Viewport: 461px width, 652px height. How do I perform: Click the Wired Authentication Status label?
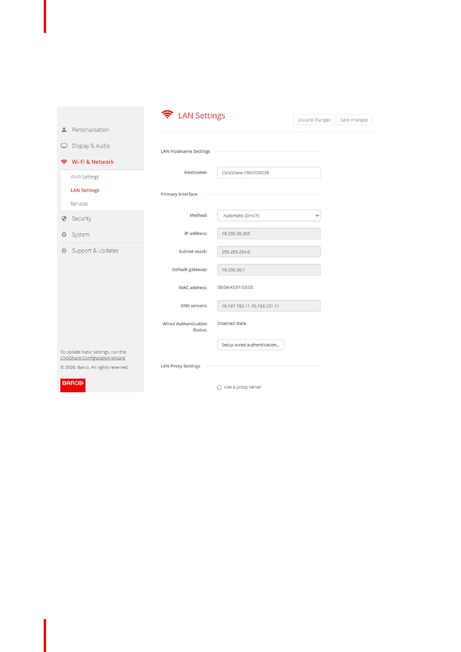(185, 327)
